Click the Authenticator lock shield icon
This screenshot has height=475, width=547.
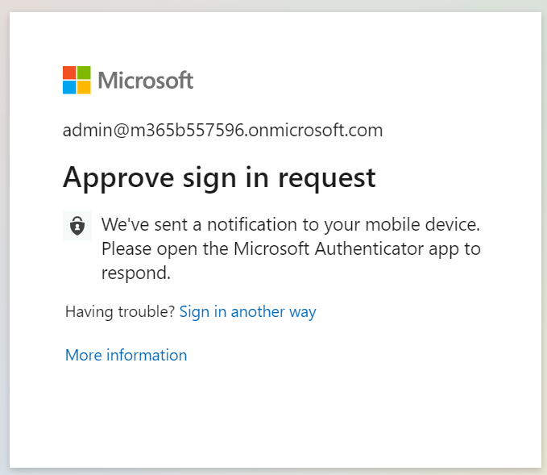pyautogui.click(x=77, y=226)
